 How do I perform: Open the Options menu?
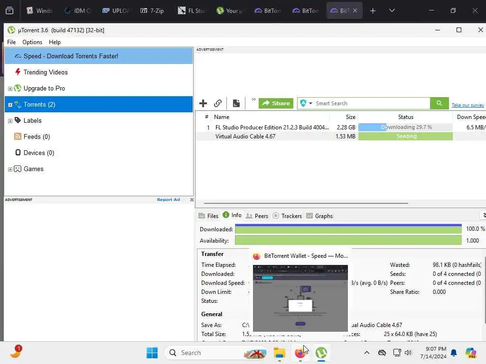pos(32,42)
